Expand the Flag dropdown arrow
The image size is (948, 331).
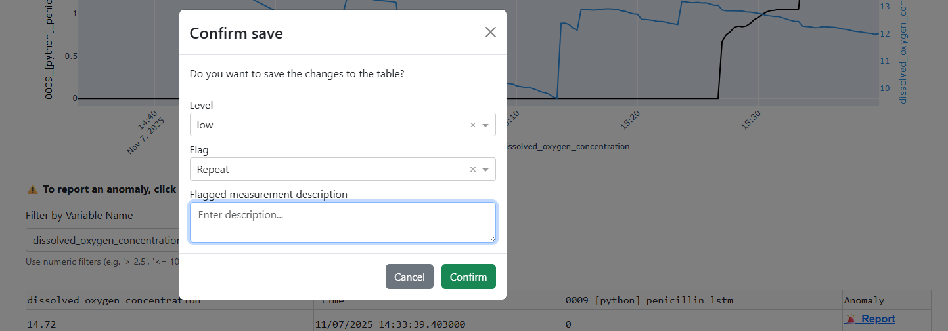(485, 170)
